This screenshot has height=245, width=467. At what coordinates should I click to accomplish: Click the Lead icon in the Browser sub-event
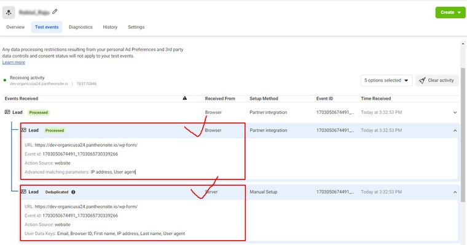(x=23, y=130)
